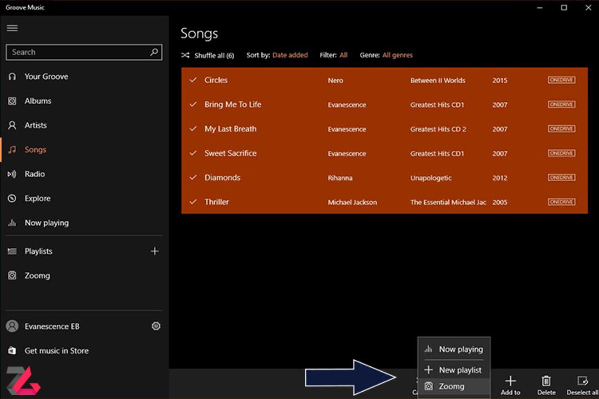599x399 pixels.
Task: Uncheck the Circles song checkmark
Action: [x=194, y=80]
